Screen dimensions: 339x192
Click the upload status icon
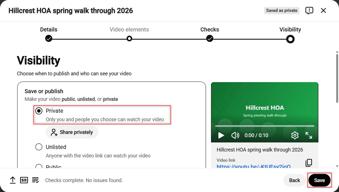coord(13,180)
